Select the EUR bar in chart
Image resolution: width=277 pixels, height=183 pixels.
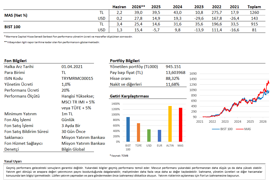coord(159,136)
